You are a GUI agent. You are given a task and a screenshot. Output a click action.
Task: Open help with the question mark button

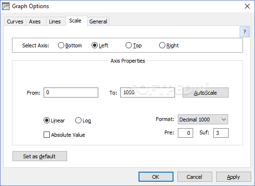pos(244,32)
